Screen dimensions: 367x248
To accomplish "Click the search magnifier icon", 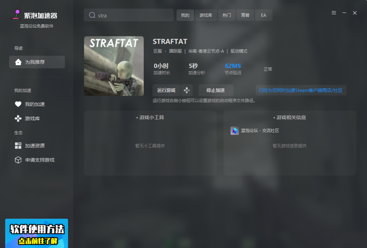I will pyautogui.click(x=92, y=15).
